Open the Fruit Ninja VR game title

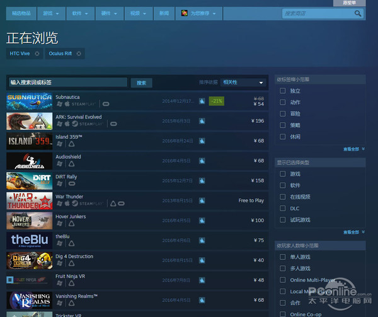pyautogui.click(x=70, y=276)
